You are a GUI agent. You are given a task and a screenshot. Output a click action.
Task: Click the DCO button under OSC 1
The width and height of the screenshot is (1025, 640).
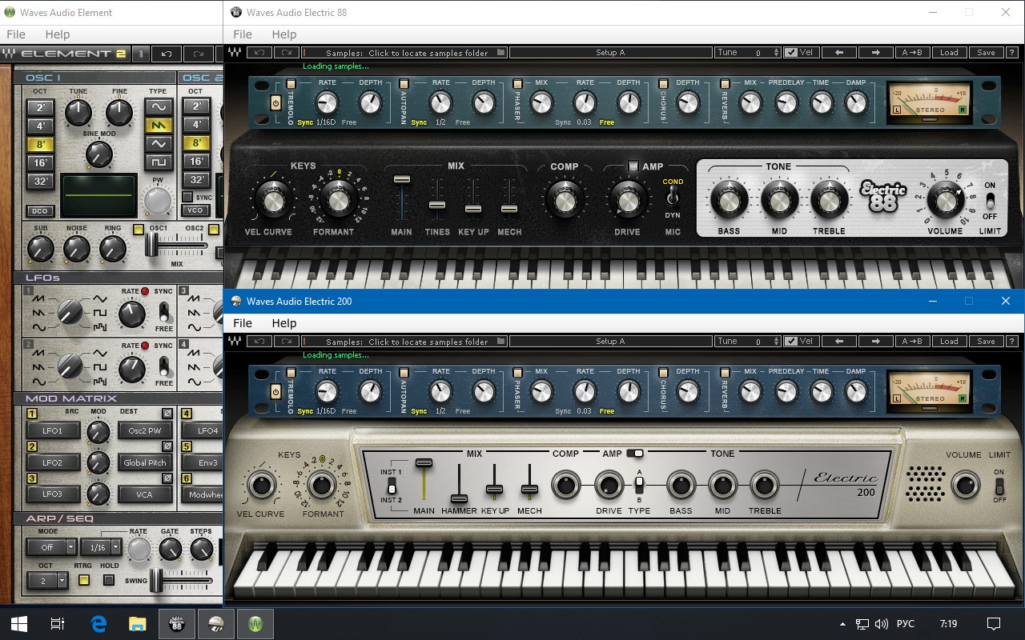pyautogui.click(x=40, y=211)
